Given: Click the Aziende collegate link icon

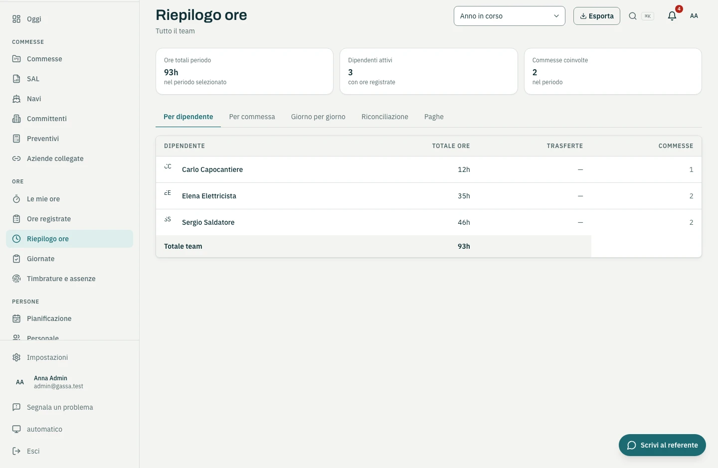Looking at the screenshot, I should click(16, 158).
